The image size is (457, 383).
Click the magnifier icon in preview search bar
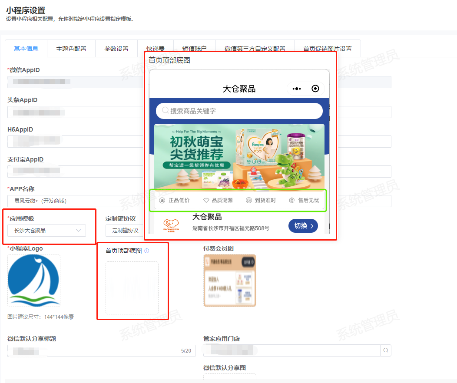(x=165, y=110)
